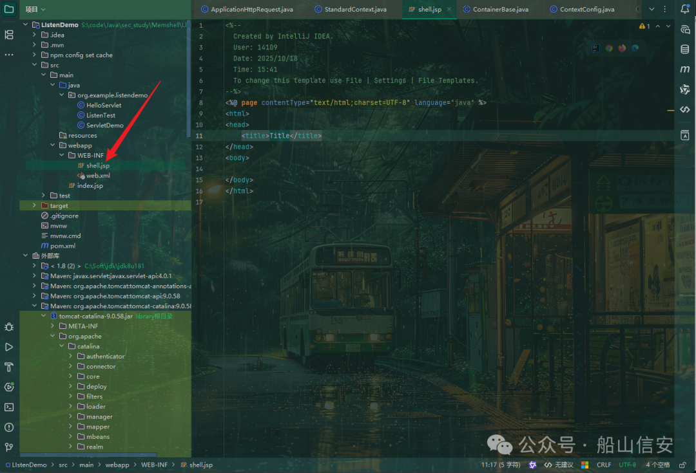This screenshot has width=696, height=473.
Task: Open the Problems tool window
Action: (9, 427)
